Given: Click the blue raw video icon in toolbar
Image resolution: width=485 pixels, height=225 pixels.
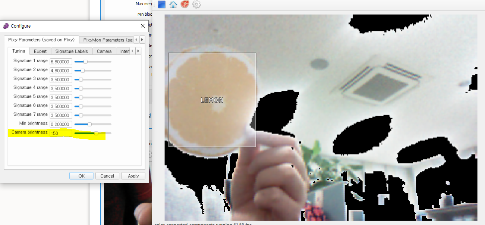Looking at the screenshot, I should point(162,4).
